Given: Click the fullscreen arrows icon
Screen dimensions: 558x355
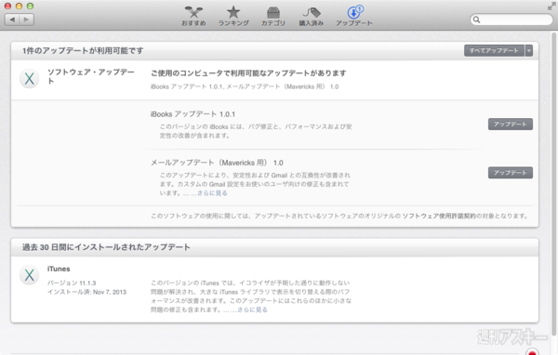Looking at the screenshot, I should (x=551, y=7).
